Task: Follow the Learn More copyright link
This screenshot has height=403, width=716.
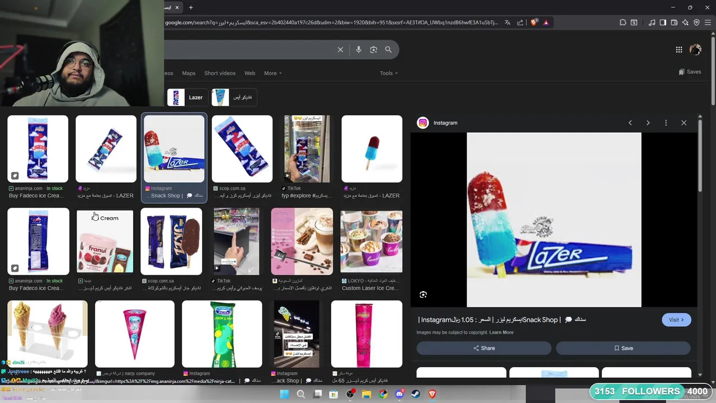Action: [x=501, y=332]
